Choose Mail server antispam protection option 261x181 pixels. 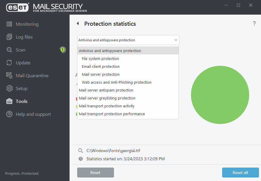point(106,90)
